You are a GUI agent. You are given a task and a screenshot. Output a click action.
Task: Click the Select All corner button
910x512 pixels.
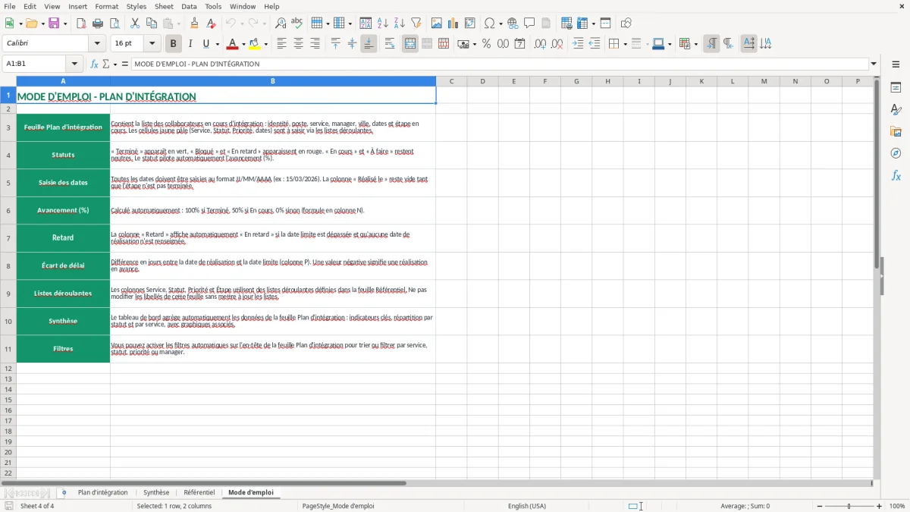[x=8, y=81]
